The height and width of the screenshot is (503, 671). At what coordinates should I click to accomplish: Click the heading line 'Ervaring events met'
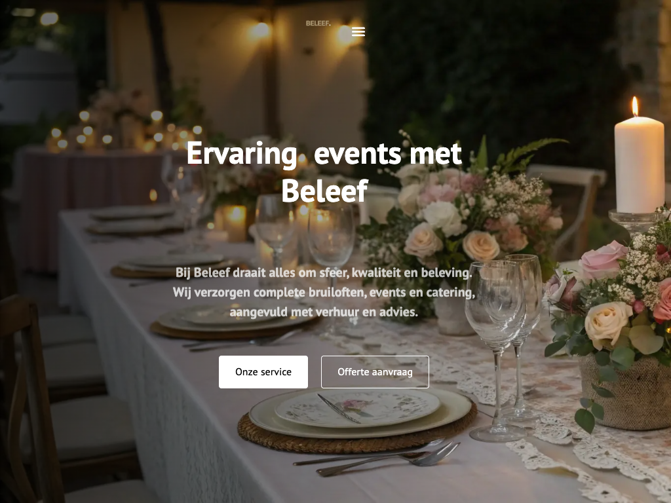point(324,153)
